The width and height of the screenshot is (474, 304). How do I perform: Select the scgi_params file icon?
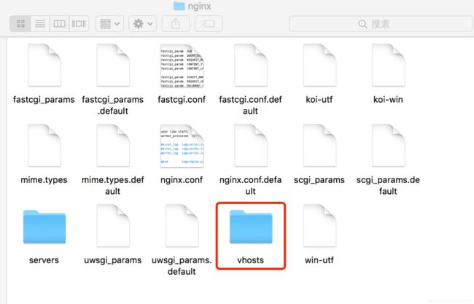pos(319,146)
